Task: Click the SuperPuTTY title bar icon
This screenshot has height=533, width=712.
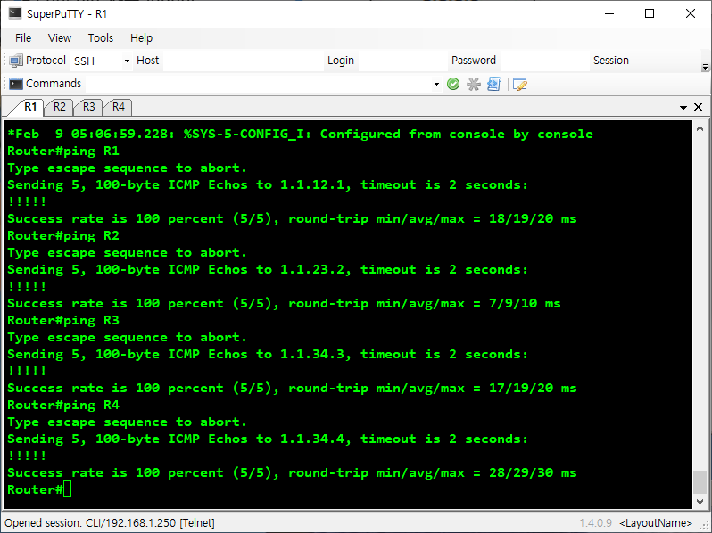Action: (15, 13)
